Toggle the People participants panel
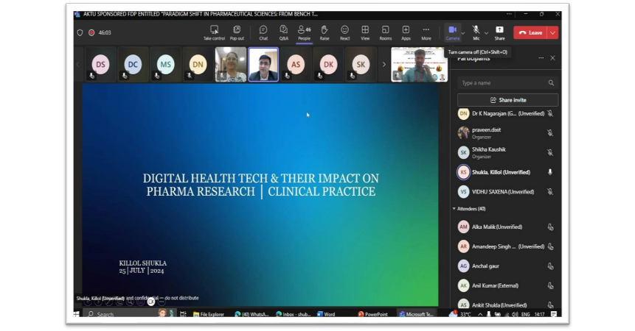 [x=303, y=32]
